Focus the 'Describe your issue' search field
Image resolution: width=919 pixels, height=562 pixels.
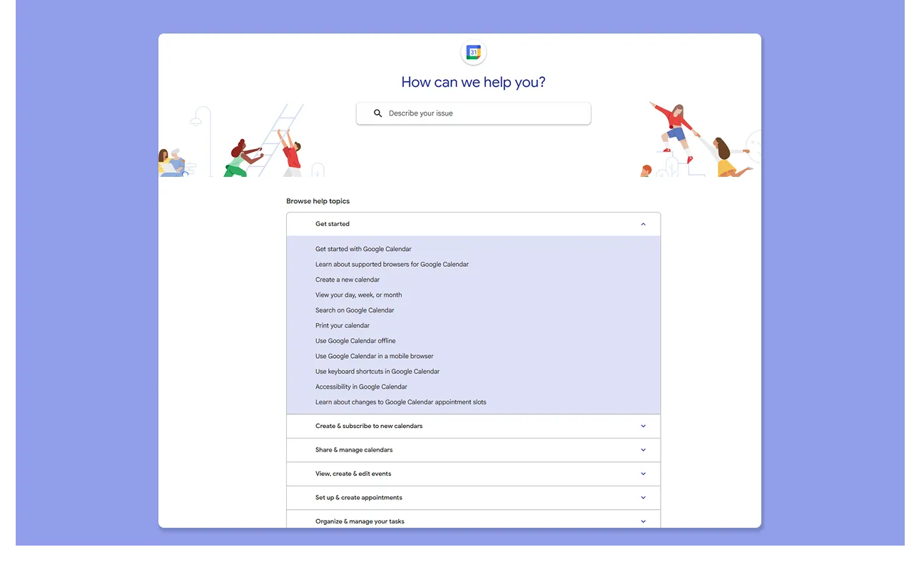point(474,113)
